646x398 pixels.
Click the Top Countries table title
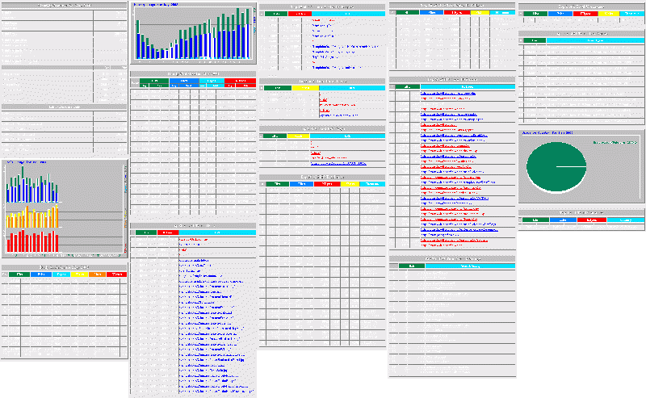[x=580, y=212]
